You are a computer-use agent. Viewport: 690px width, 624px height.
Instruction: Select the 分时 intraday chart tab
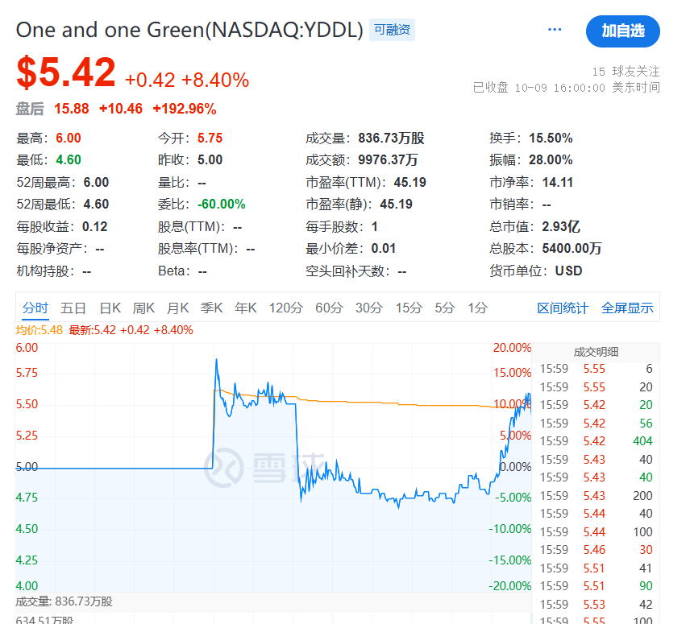click(35, 308)
